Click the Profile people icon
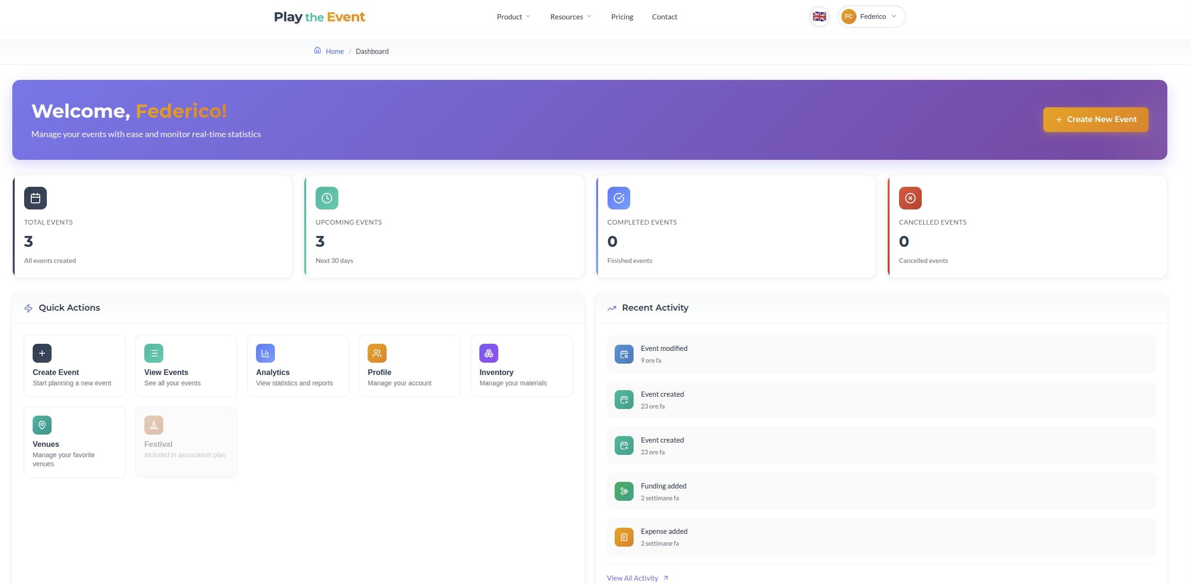1191x584 pixels. point(377,353)
